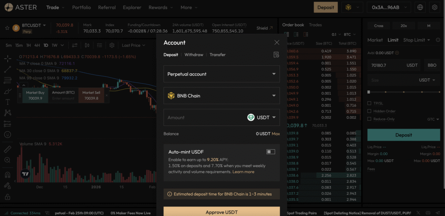Click the Market Buy button

(36, 96)
